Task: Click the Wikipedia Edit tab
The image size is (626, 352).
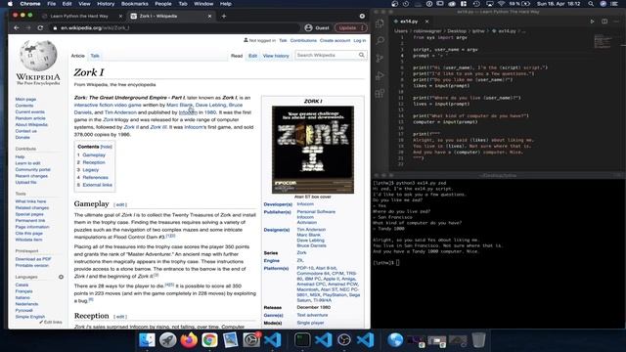Action: [x=252, y=56]
